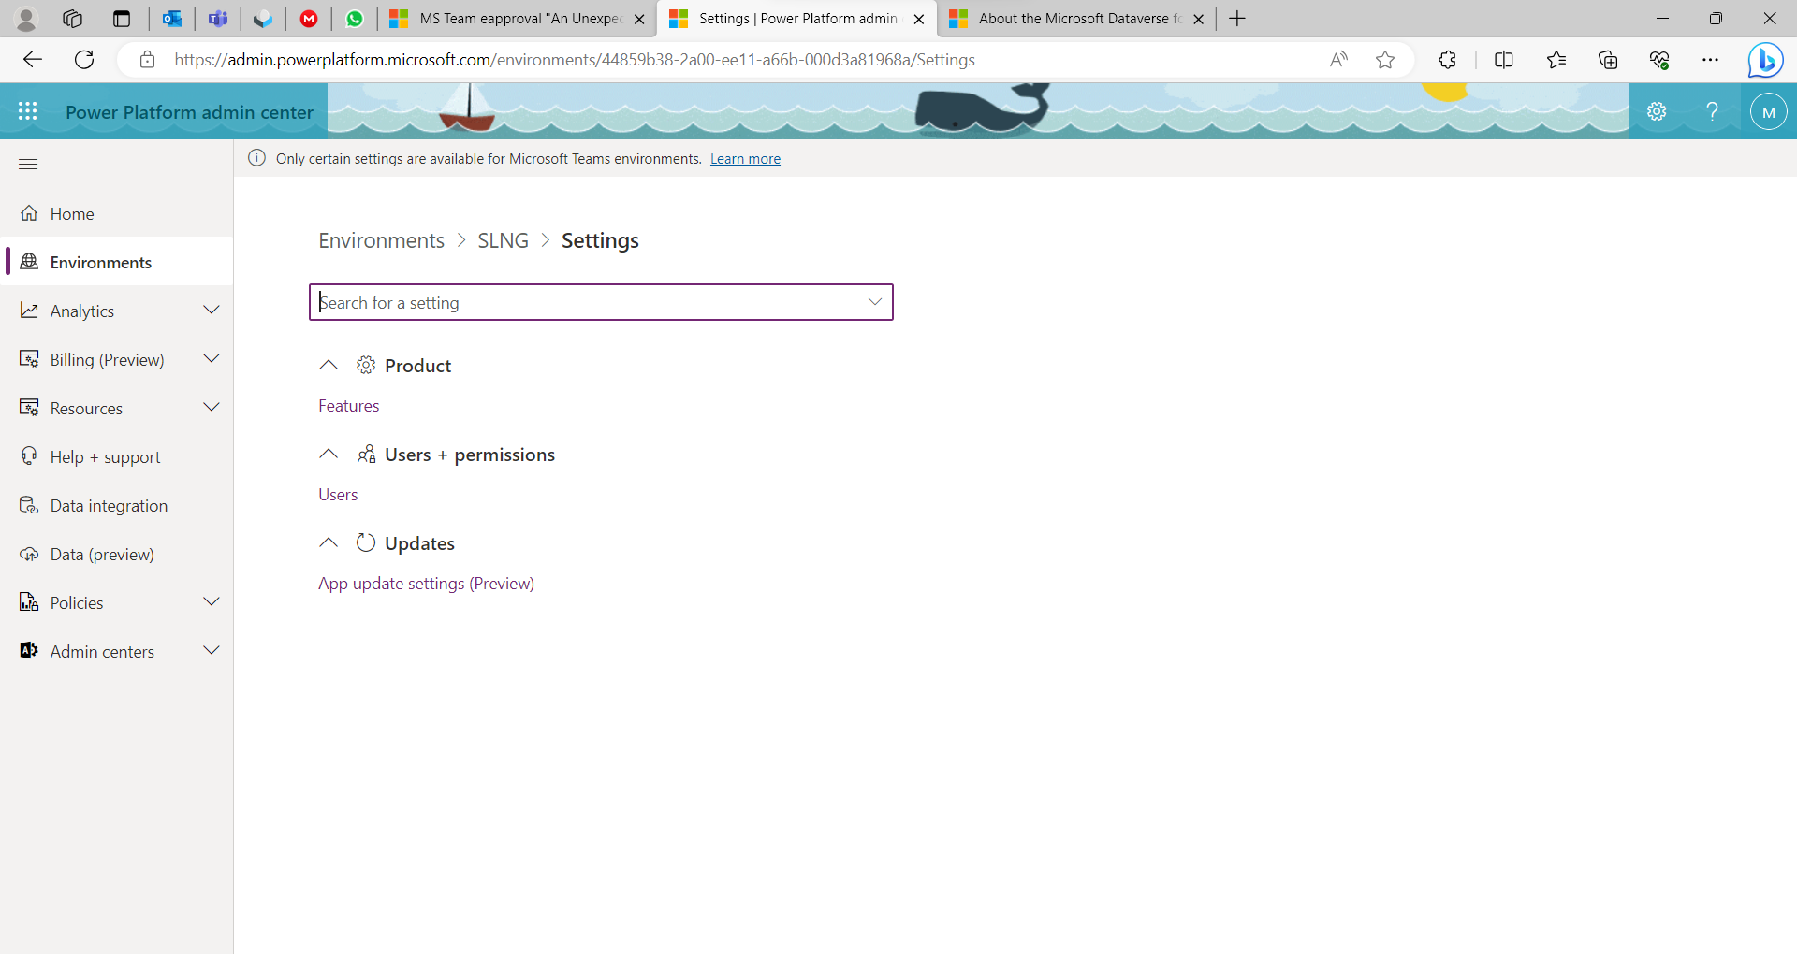Switch to the About Microsoft Dataverse tab
Screen dimensions: 1797x954
tap(1075, 19)
